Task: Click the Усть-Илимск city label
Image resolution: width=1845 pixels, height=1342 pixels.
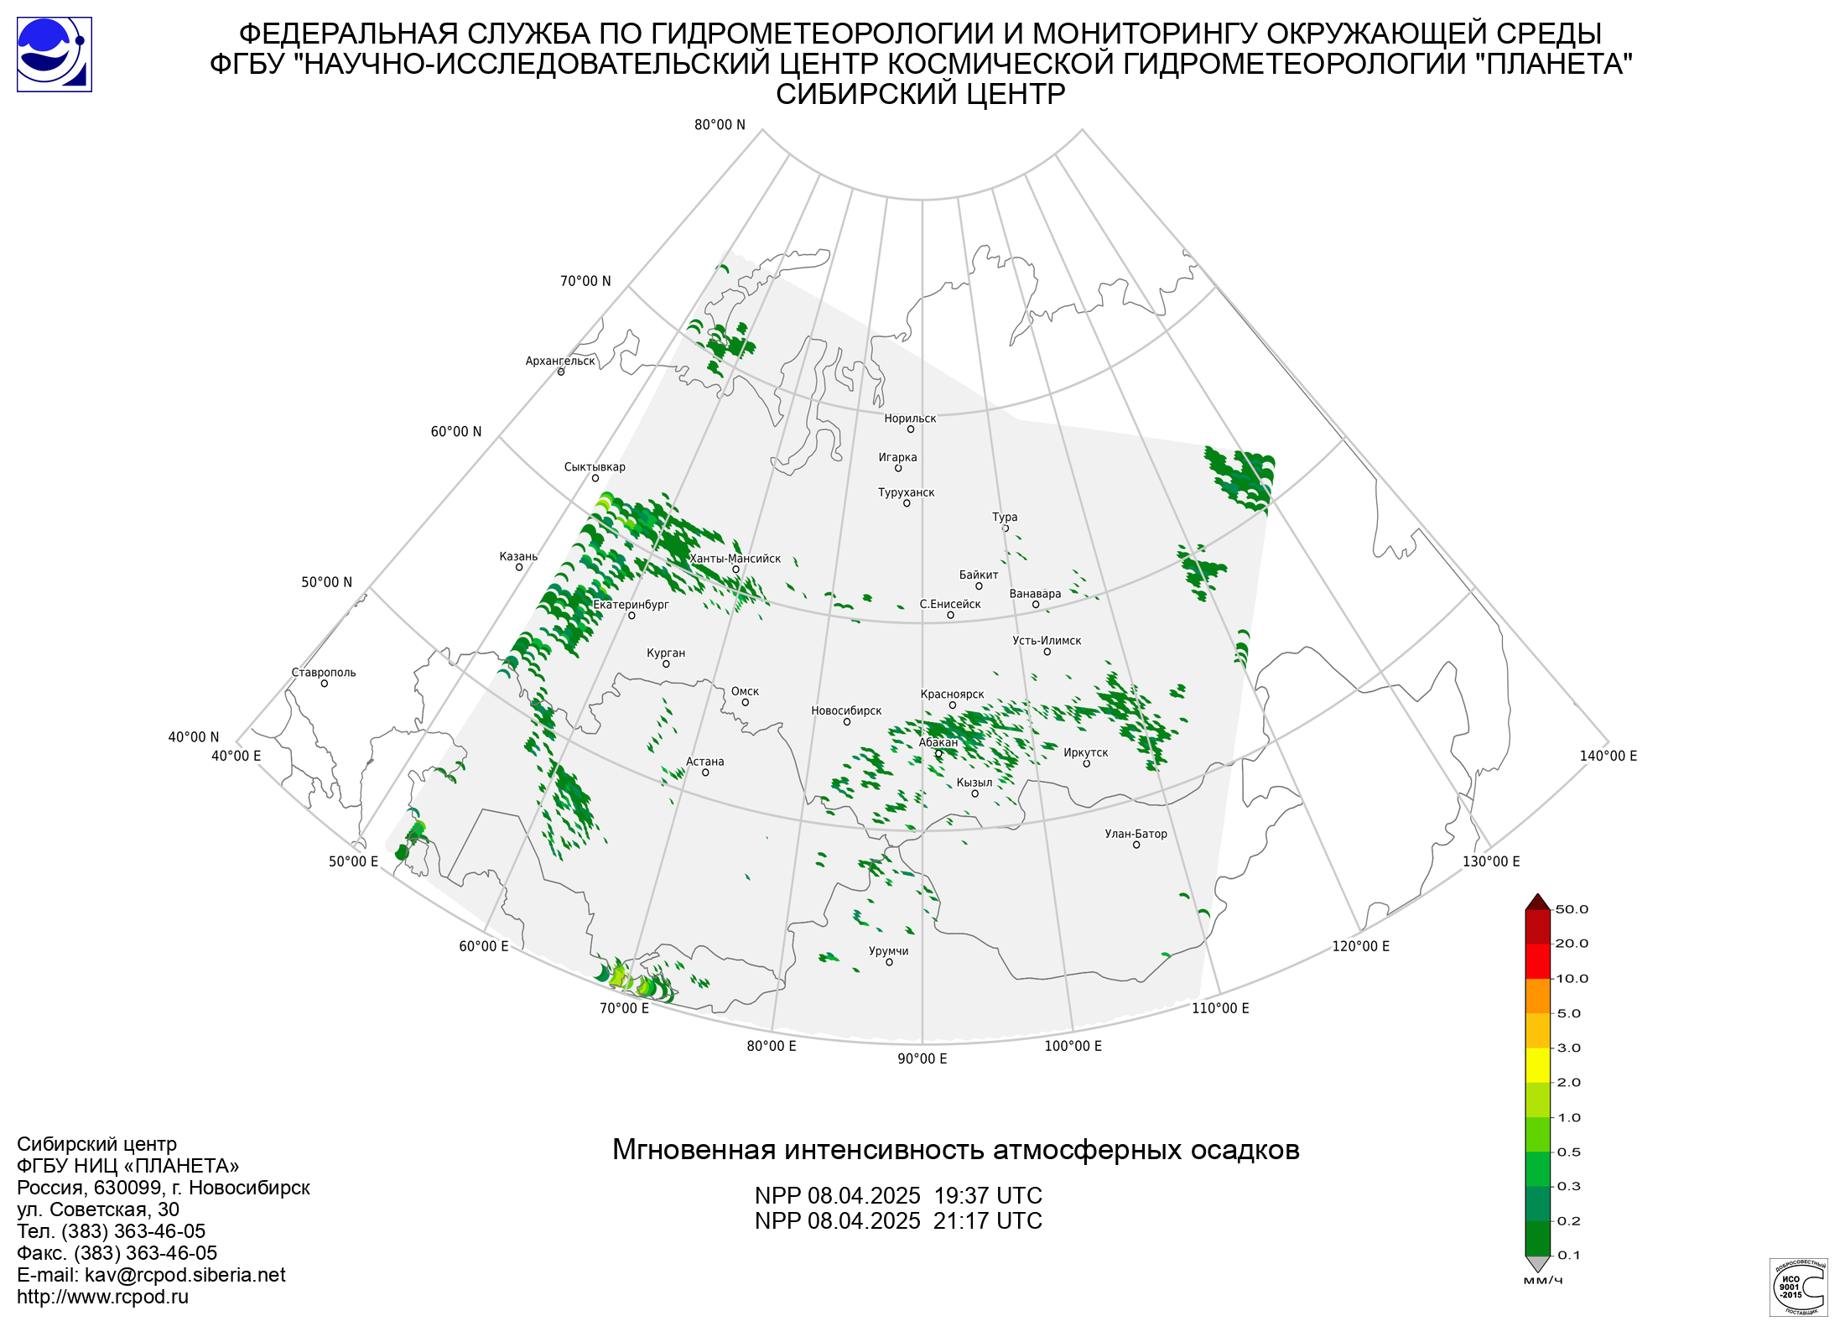Action: [x=1047, y=641]
